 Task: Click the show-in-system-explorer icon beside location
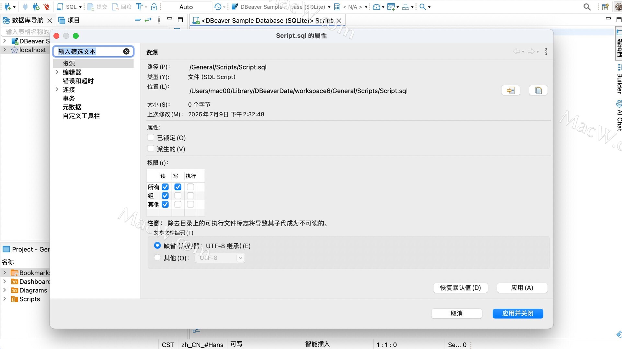point(511,90)
